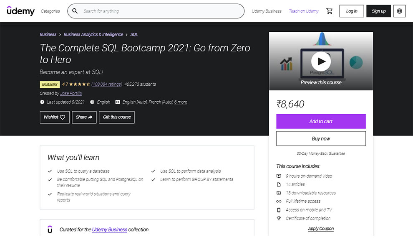
Task: Click '14 articles' text
Action: coord(295,184)
